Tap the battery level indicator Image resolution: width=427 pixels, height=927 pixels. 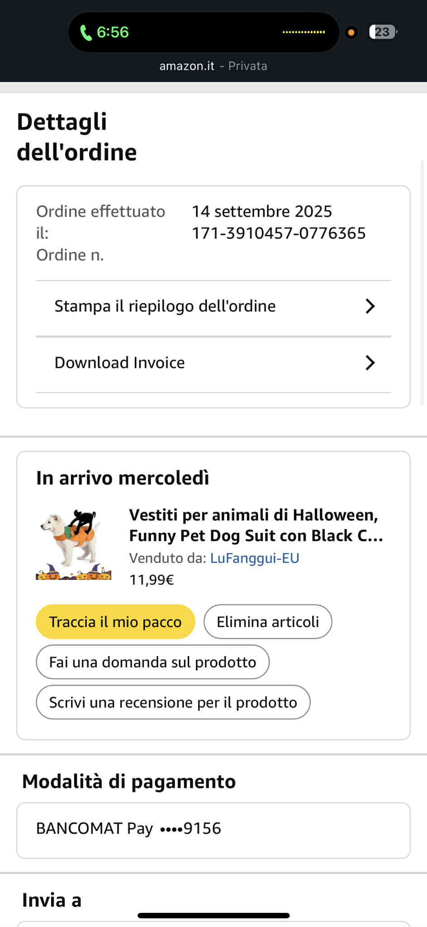click(383, 32)
